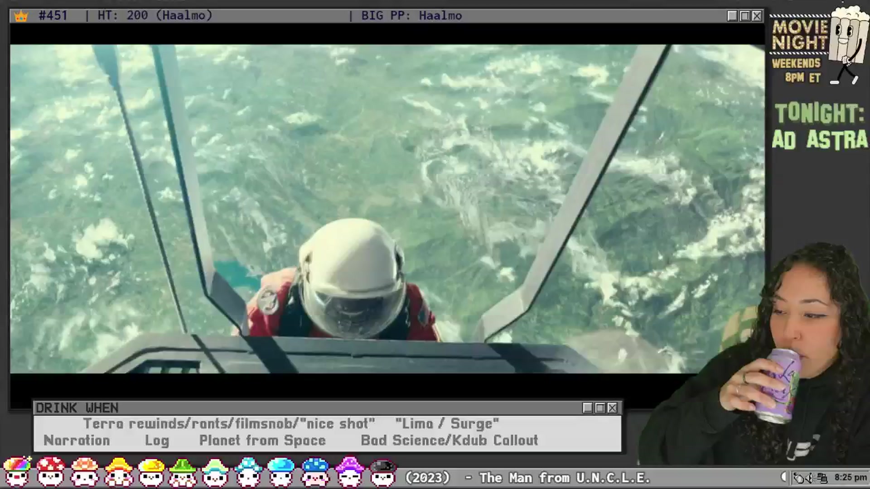Pick the peach checkered mushroom icon

85,471
